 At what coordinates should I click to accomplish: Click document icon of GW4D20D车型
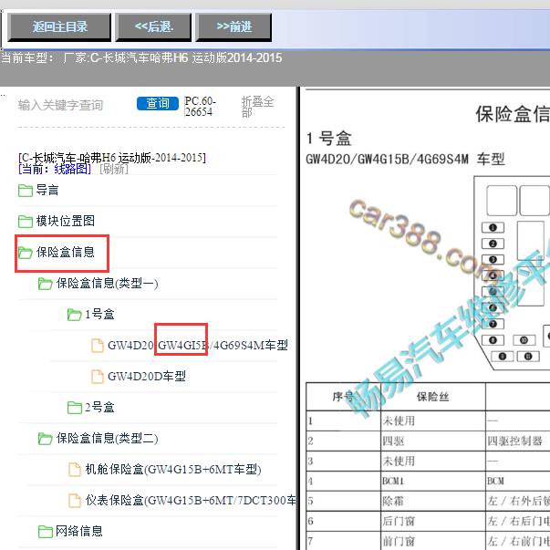coord(98,377)
